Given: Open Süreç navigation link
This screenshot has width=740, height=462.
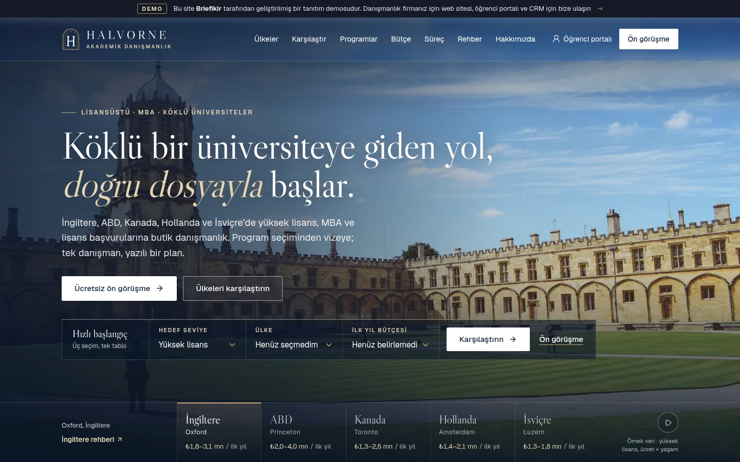Looking at the screenshot, I should [x=434, y=39].
